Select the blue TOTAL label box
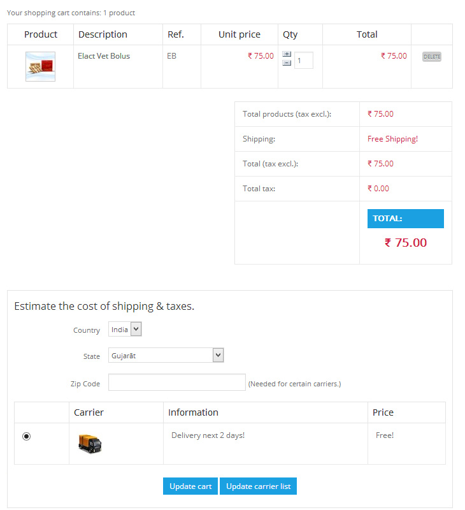 [x=405, y=218]
